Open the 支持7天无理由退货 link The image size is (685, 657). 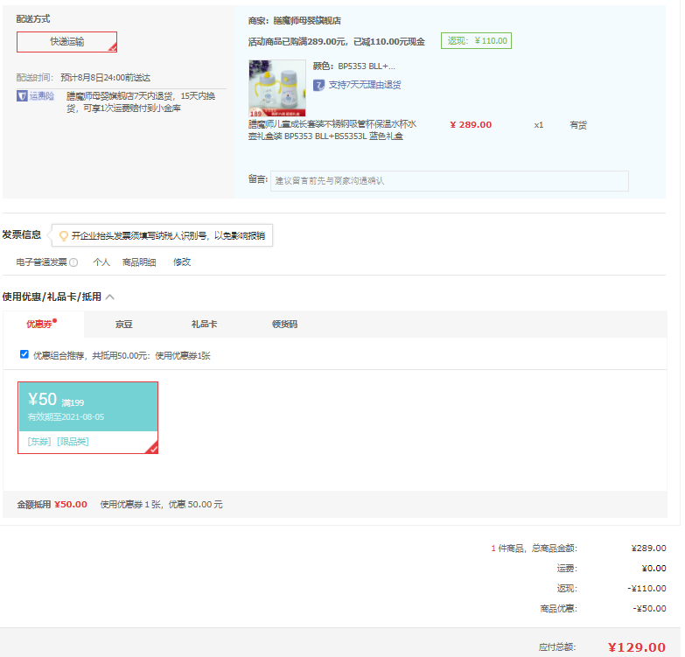tap(365, 85)
